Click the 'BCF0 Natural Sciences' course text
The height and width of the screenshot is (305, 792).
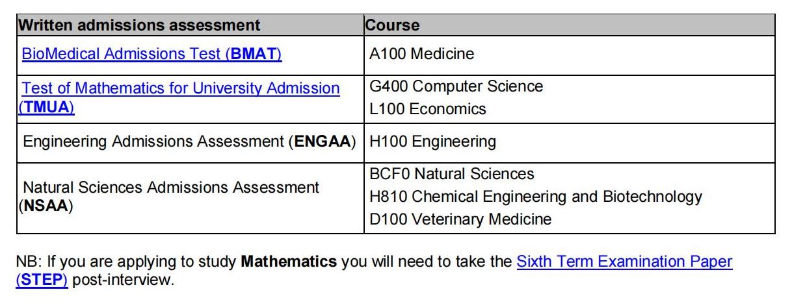pyautogui.click(x=451, y=174)
